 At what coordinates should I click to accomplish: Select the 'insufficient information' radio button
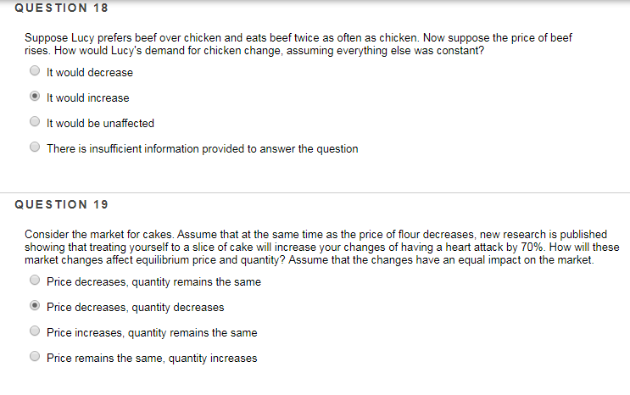[x=35, y=148]
